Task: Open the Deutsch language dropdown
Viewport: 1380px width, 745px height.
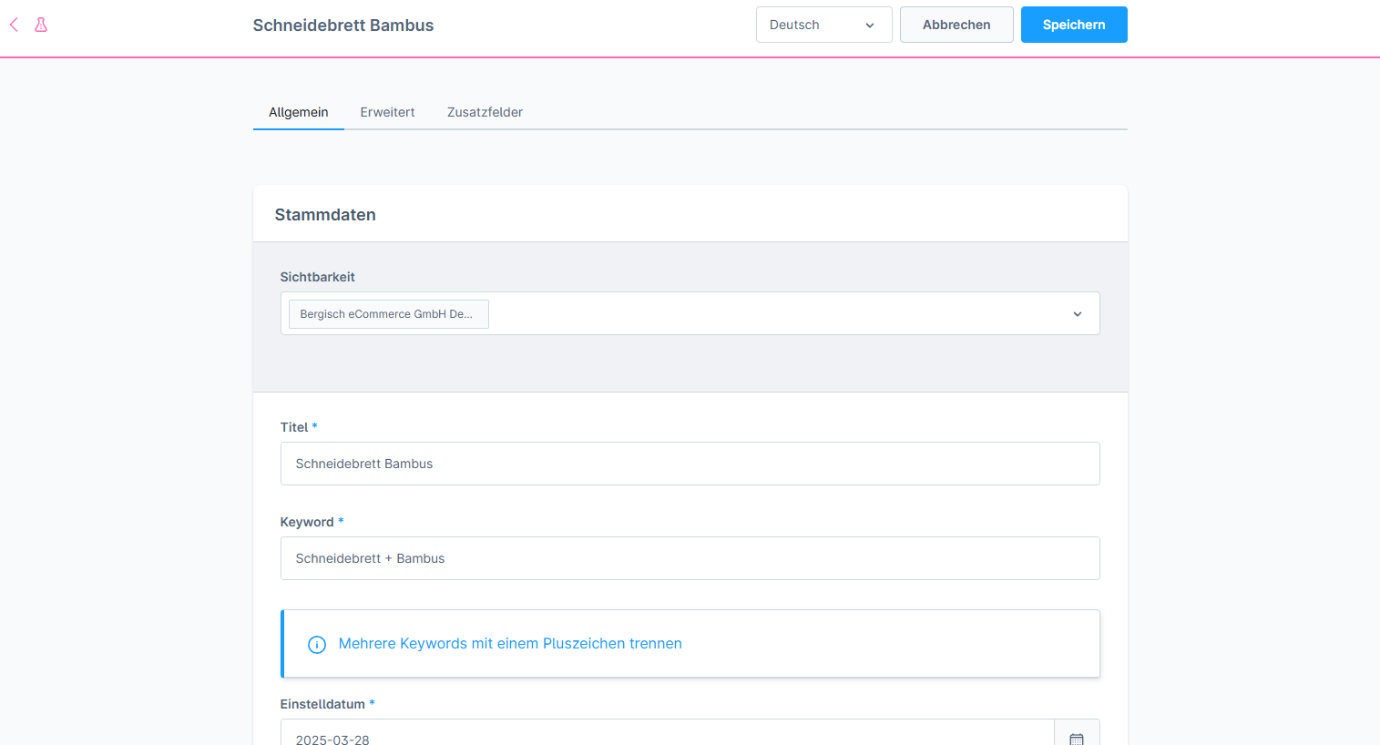Action: [x=823, y=25]
